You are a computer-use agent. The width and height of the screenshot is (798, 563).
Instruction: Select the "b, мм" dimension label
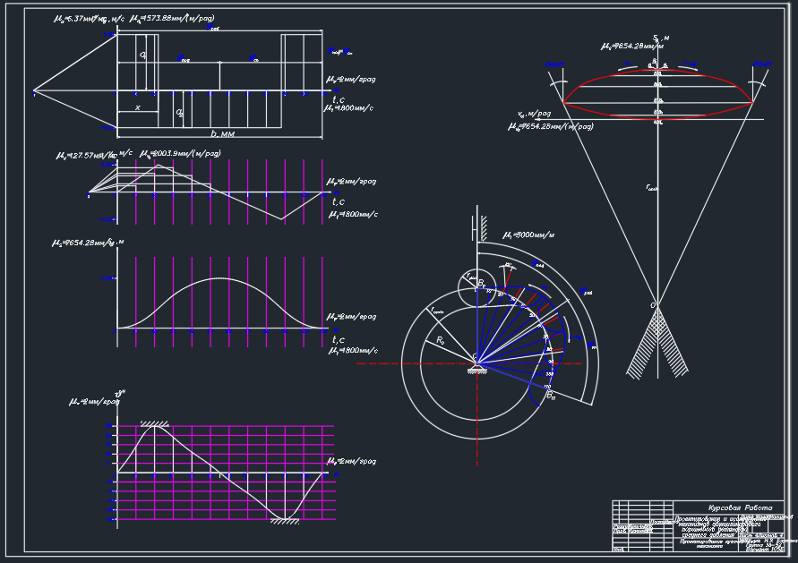click(220, 133)
